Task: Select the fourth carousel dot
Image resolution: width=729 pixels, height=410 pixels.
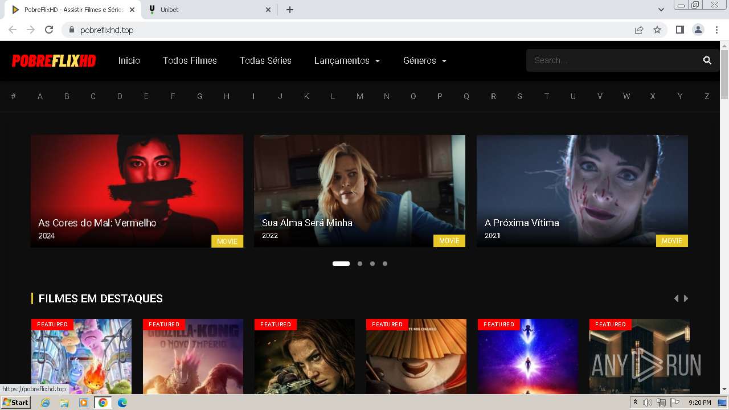Action: (x=385, y=264)
